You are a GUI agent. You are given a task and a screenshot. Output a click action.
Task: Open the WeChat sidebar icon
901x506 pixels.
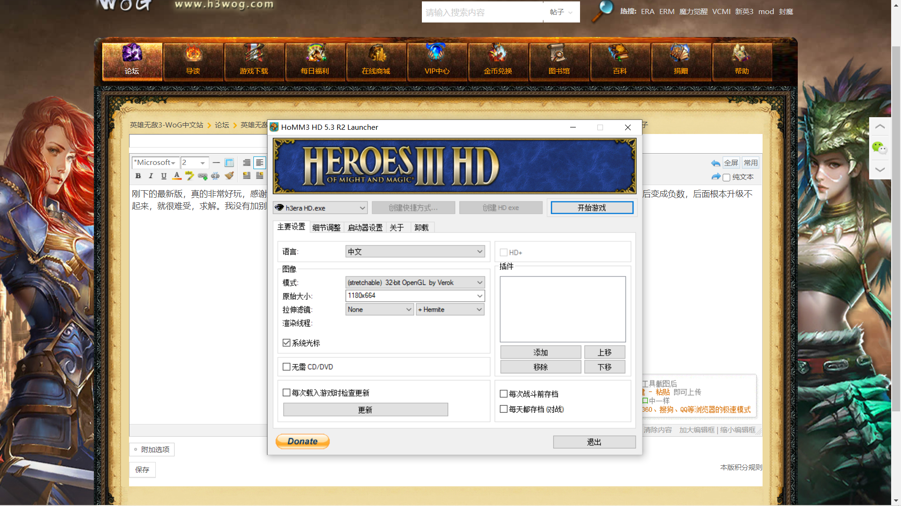tap(879, 148)
